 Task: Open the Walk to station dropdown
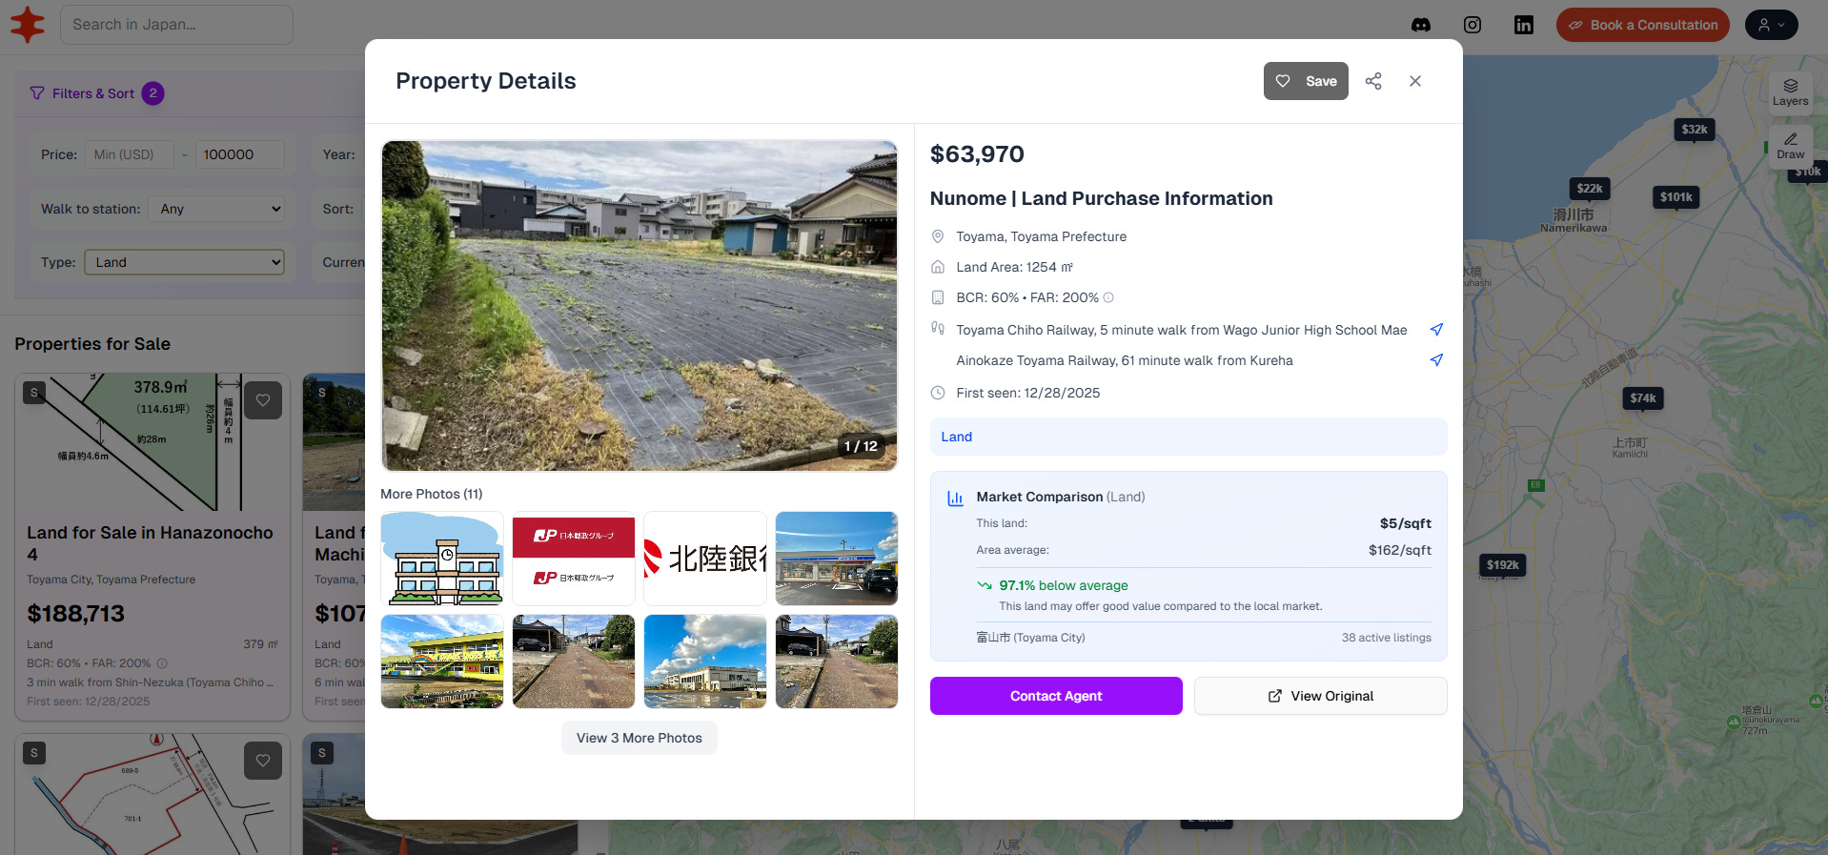click(216, 209)
